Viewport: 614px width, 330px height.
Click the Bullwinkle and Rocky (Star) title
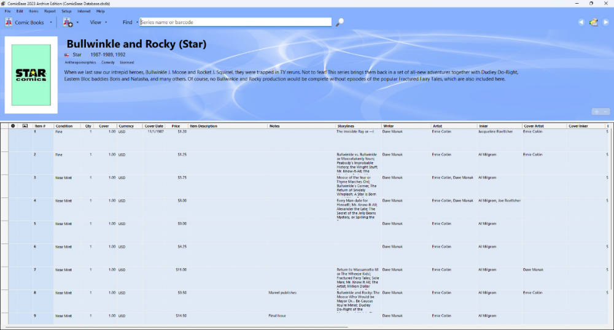tap(136, 44)
